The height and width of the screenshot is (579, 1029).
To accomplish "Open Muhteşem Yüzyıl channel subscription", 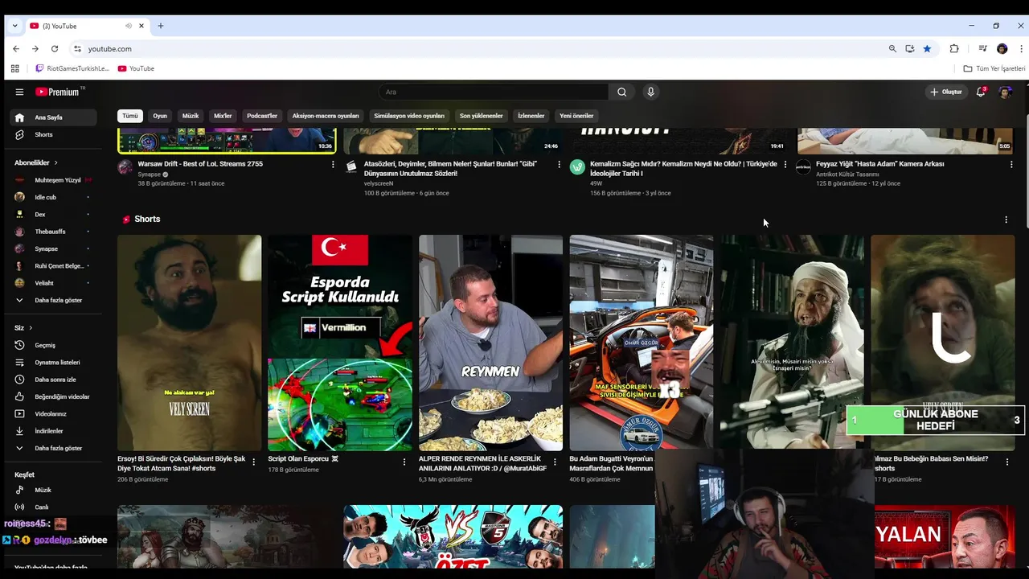I will click(54, 180).
